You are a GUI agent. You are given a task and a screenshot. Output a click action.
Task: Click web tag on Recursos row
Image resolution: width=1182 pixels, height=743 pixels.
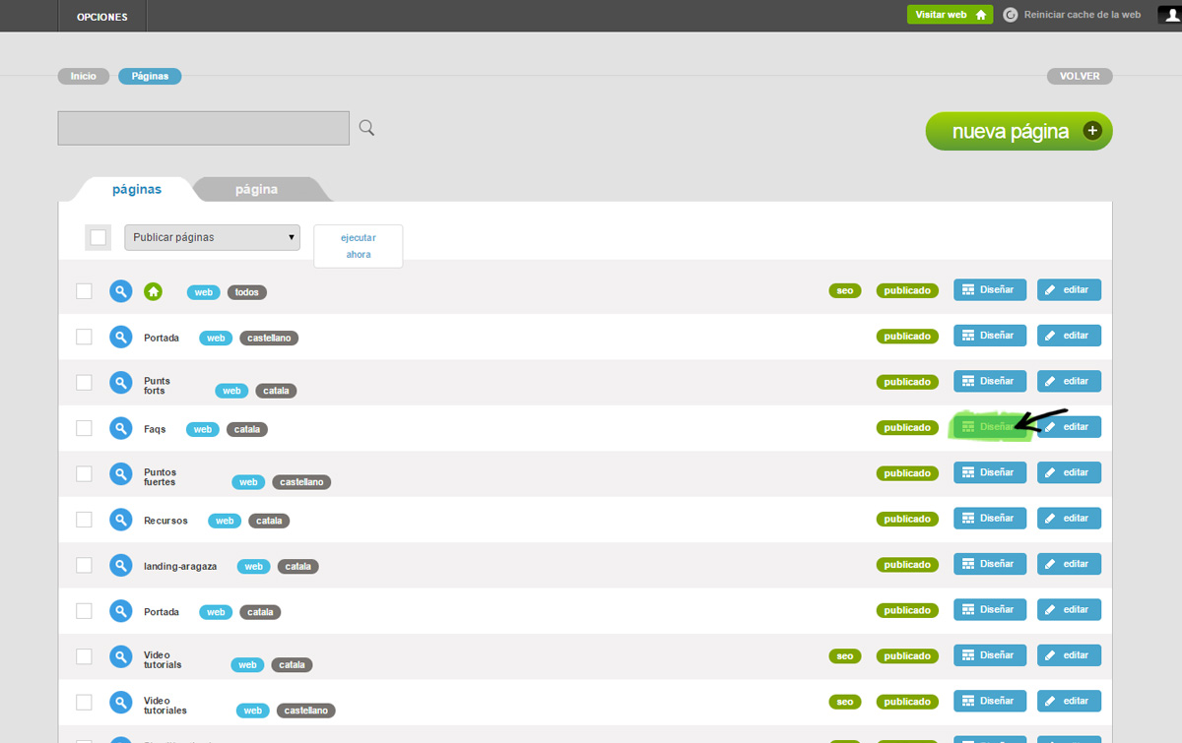(x=225, y=521)
